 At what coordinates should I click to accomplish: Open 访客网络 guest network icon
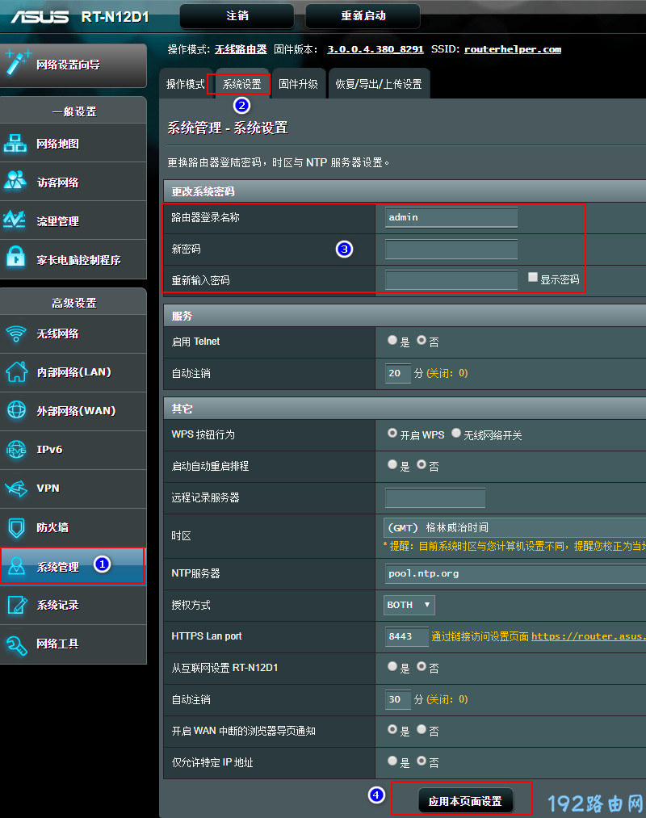[16, 182]
